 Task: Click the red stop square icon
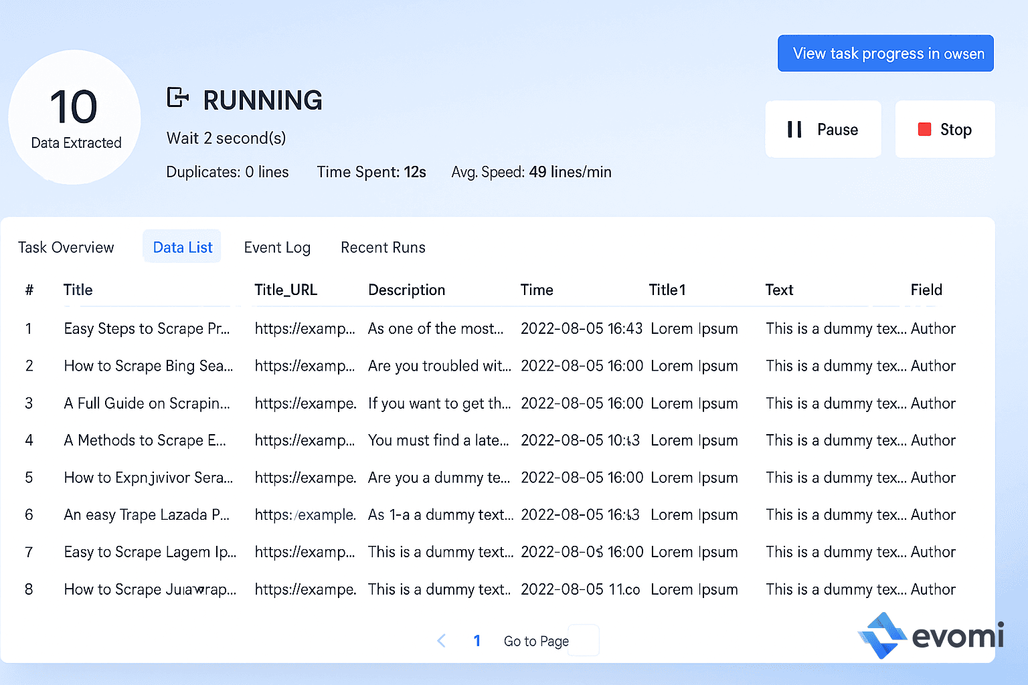click(x=924, y=129)
